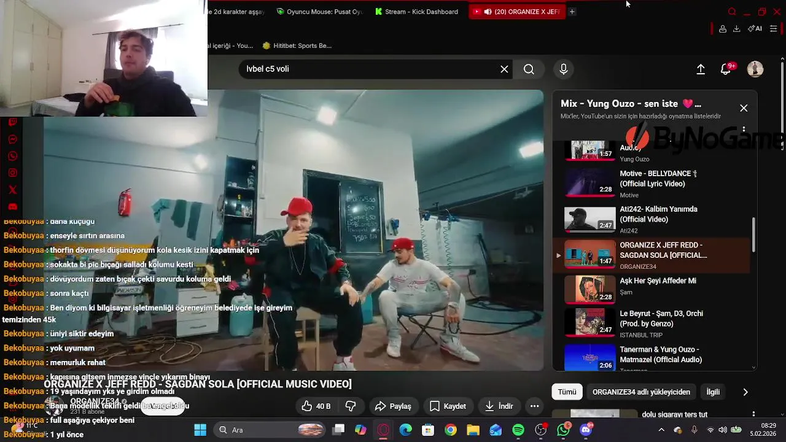Open YouTube create/upload icon
Viewport: 786px width, 442px height.
pyautogui.click(x=701, y=69)
